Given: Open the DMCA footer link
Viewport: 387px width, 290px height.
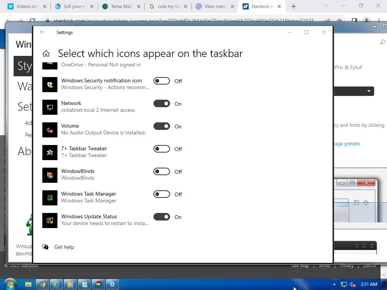Looking at the screenshot, I should (370, 265).
